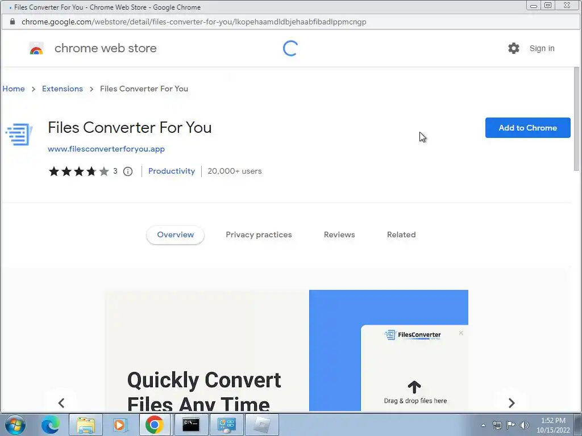This screenshot has height=436, width=582.
Task: Click Drag & drop files here text
Action: pos(415,401)
